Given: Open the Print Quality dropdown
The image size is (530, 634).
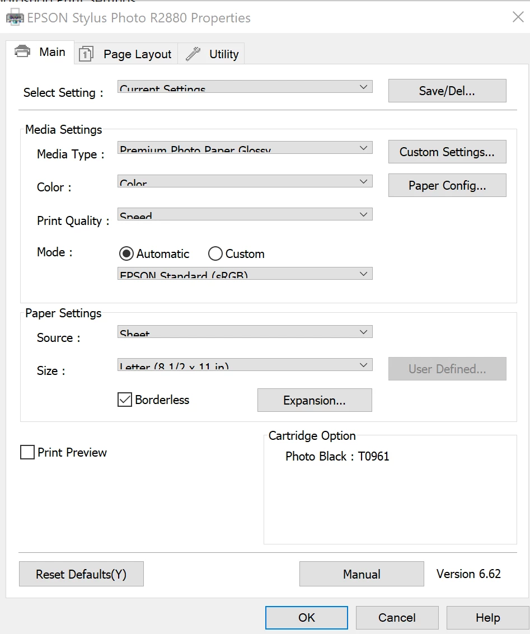Looking at the screenshot, I should click(x=245, y=214).
